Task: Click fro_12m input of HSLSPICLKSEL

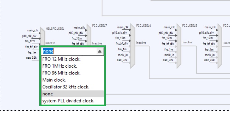Action: [x=30, y=41]
